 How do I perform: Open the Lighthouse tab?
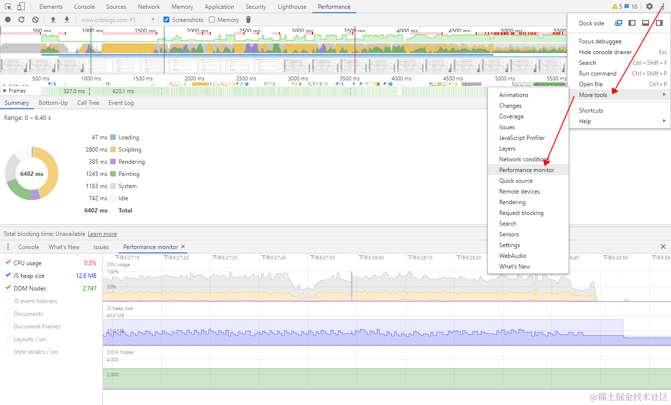(292, 7)
